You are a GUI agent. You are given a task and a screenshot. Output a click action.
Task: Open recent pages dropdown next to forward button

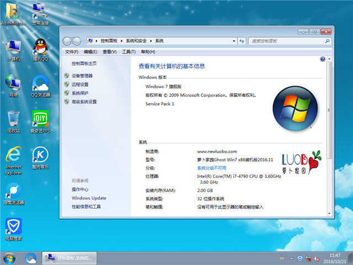point(83,41)
